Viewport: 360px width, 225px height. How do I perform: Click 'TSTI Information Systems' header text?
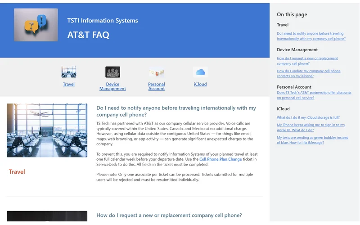[103, 20]
